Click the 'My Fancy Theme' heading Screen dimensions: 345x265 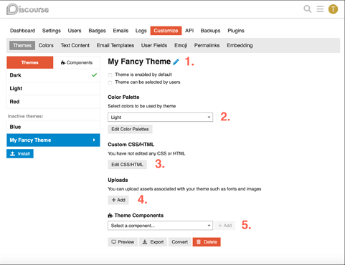click(x=139, y=62)
